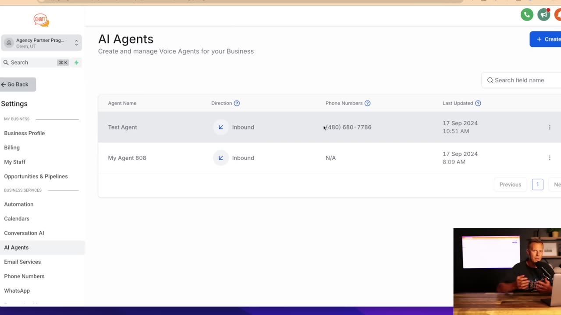This screenshot has width=561, height=315.
Task: Click the presenter webcam video overlay
Action: [x=507, y=271]
